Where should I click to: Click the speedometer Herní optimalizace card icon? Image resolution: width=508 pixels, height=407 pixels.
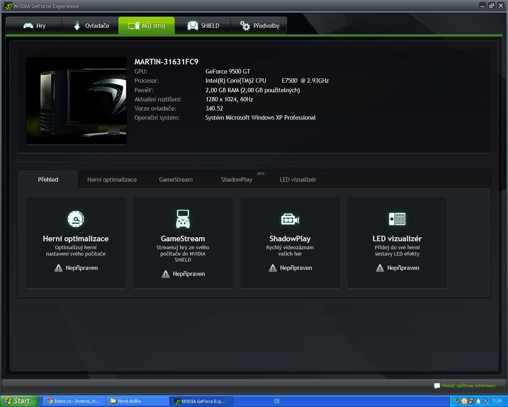[76, 219]
